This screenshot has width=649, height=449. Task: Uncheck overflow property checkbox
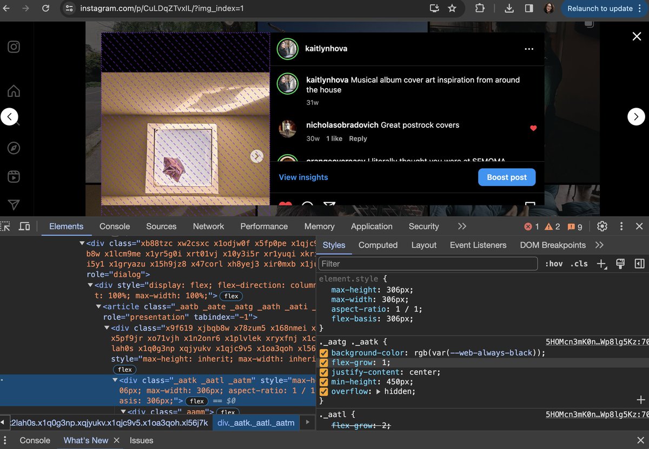pyautogui.click(x=324, y=391)
